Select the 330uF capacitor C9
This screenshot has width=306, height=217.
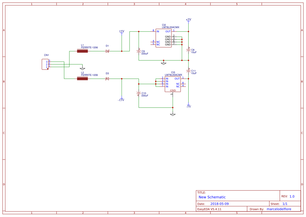point(139,51)
